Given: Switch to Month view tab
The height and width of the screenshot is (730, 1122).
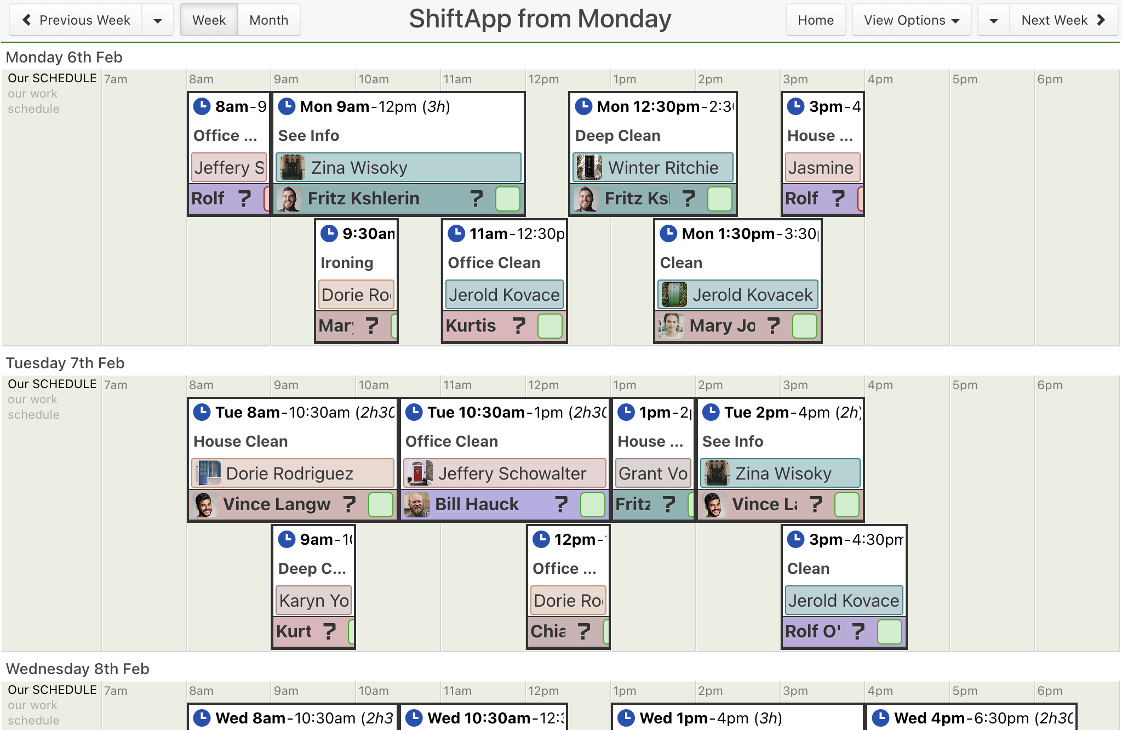Looking at the screenshot, I should pyautogui.click(x=268, y=20).
